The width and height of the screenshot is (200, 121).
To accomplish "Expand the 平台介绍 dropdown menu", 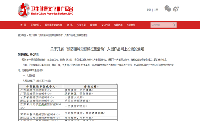I will 36,25.
